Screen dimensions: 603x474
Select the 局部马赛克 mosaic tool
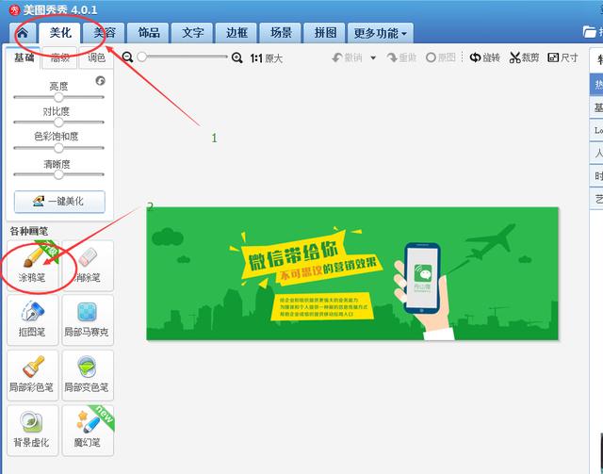[88, 320]
